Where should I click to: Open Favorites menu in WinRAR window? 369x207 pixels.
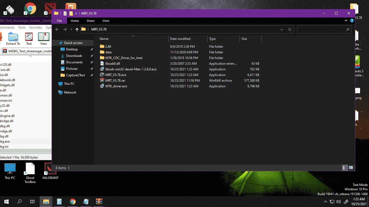pyautogui.click(x=36, y=27)
